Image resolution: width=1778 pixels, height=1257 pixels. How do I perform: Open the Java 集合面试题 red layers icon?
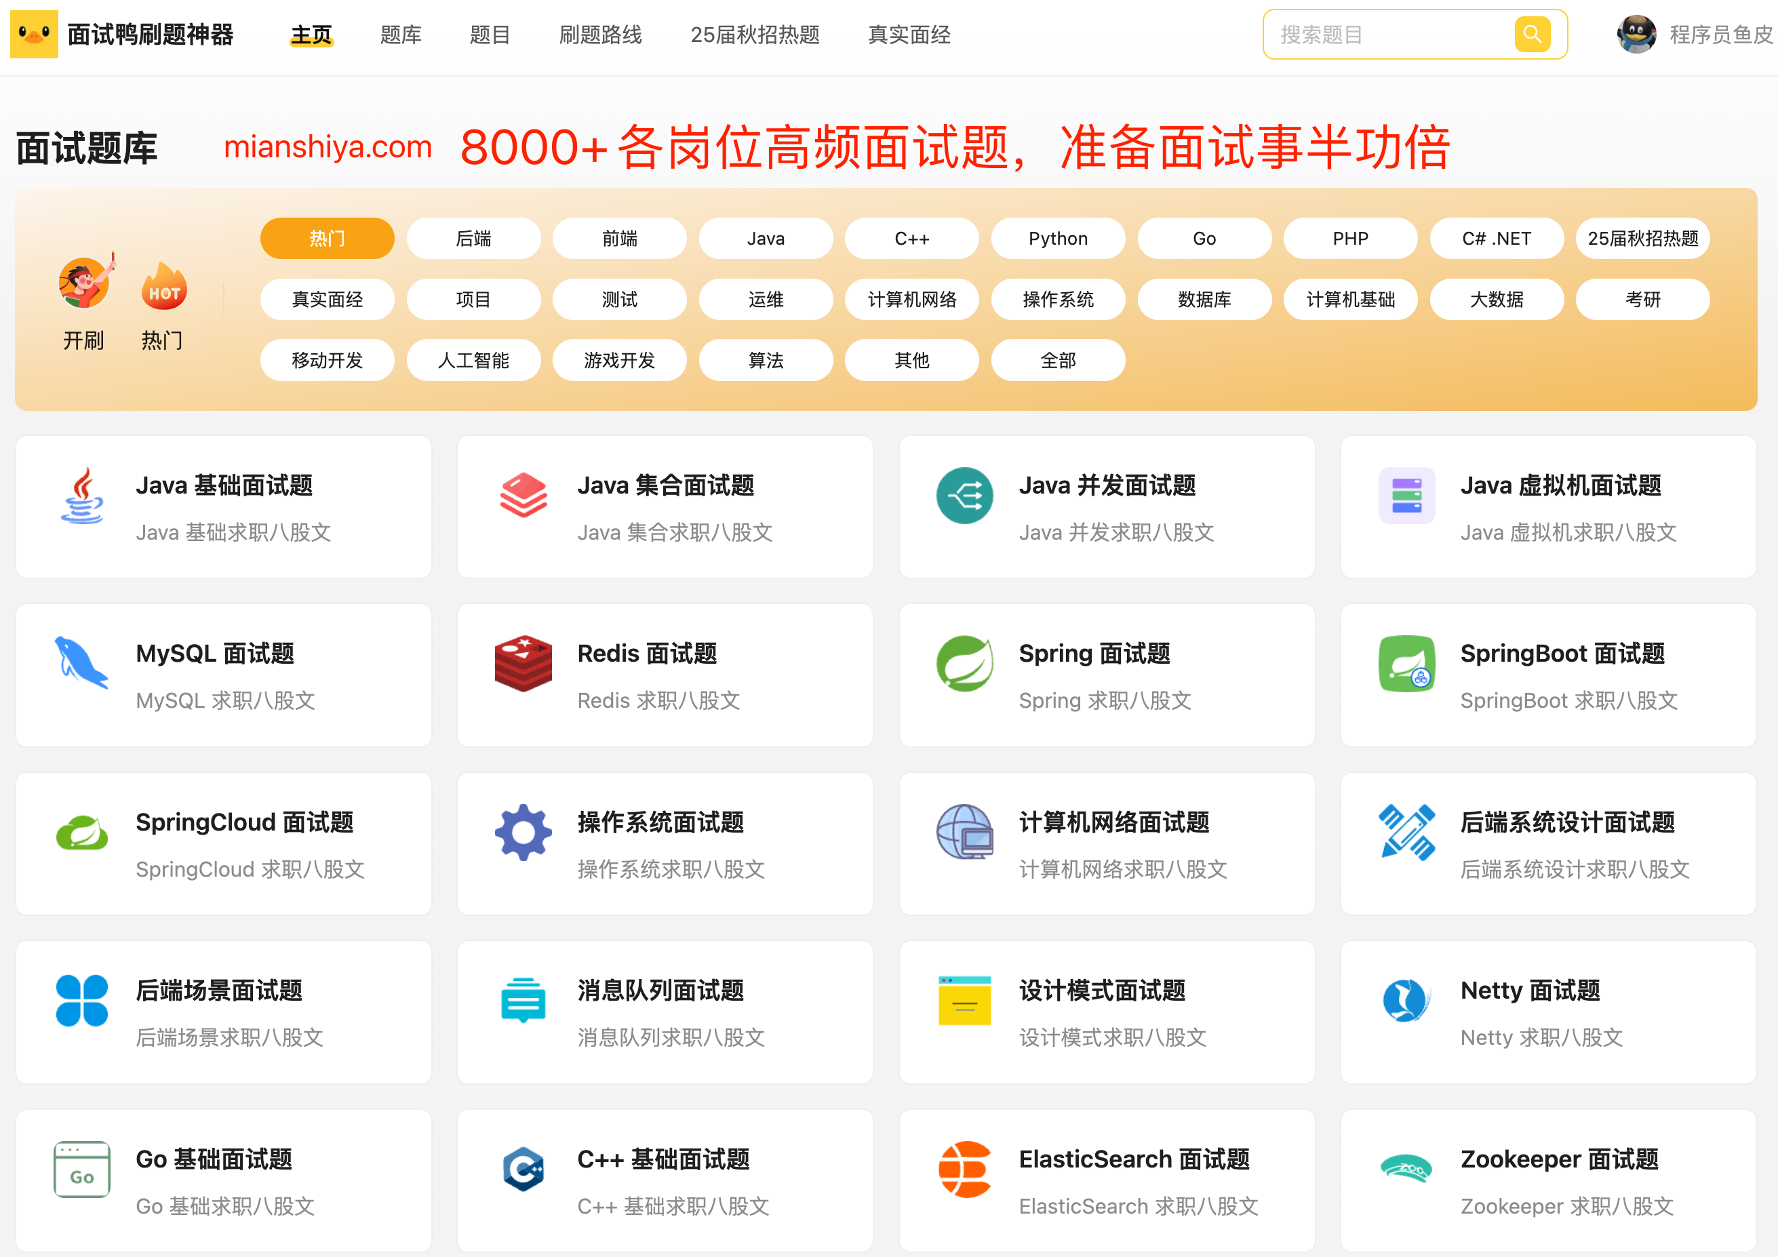click(x=523, y=495)
